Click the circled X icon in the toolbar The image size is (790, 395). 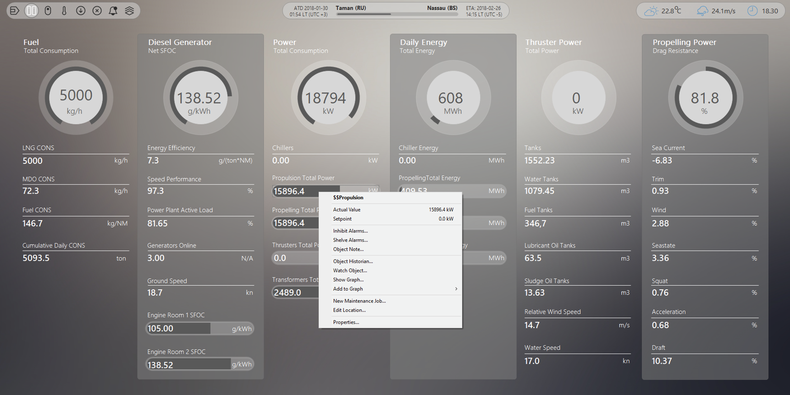point(97,11)
